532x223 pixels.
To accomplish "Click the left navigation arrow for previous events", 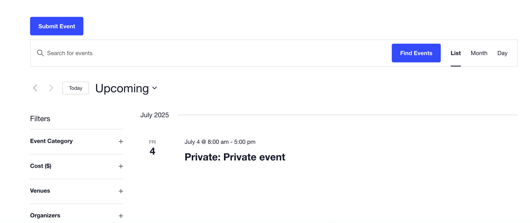I will click(x=35, y=88).
